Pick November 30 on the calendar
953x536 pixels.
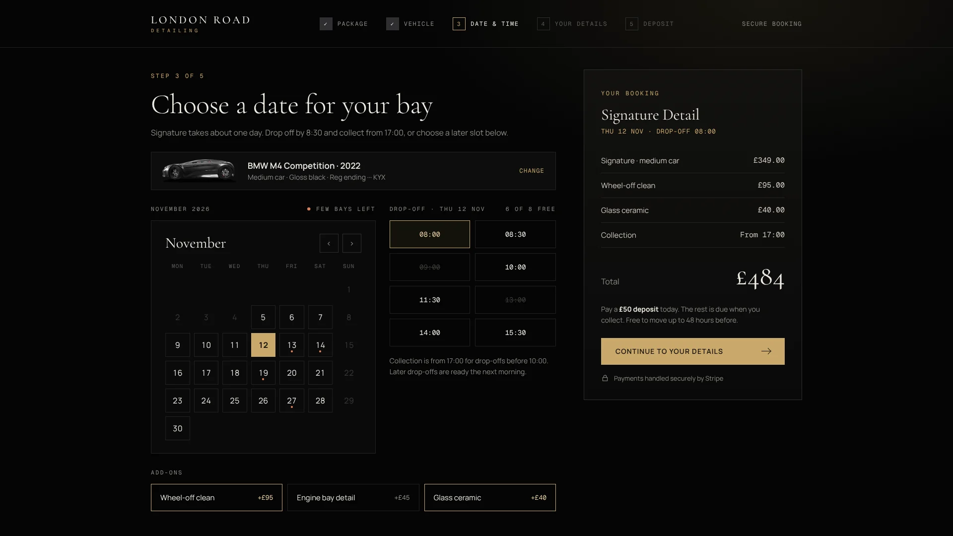coord(178,428)
